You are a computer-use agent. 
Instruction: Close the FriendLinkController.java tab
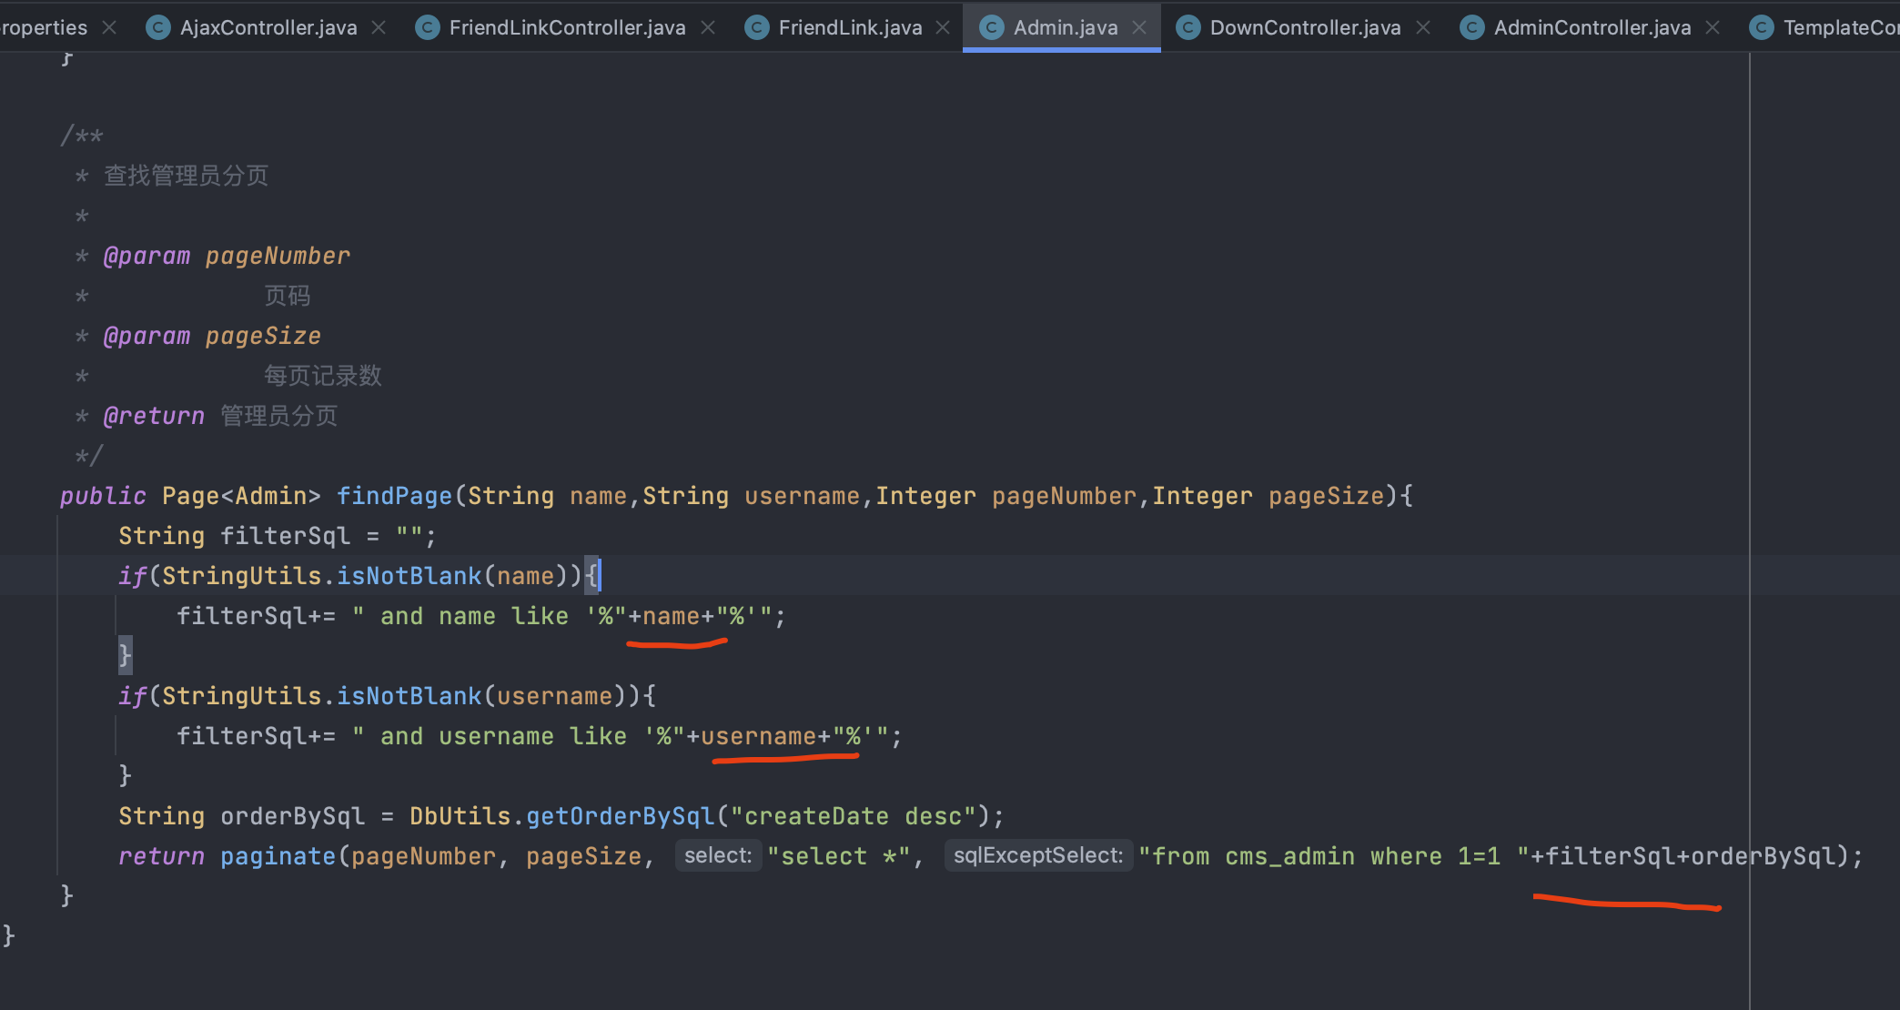tap(708, 27)
